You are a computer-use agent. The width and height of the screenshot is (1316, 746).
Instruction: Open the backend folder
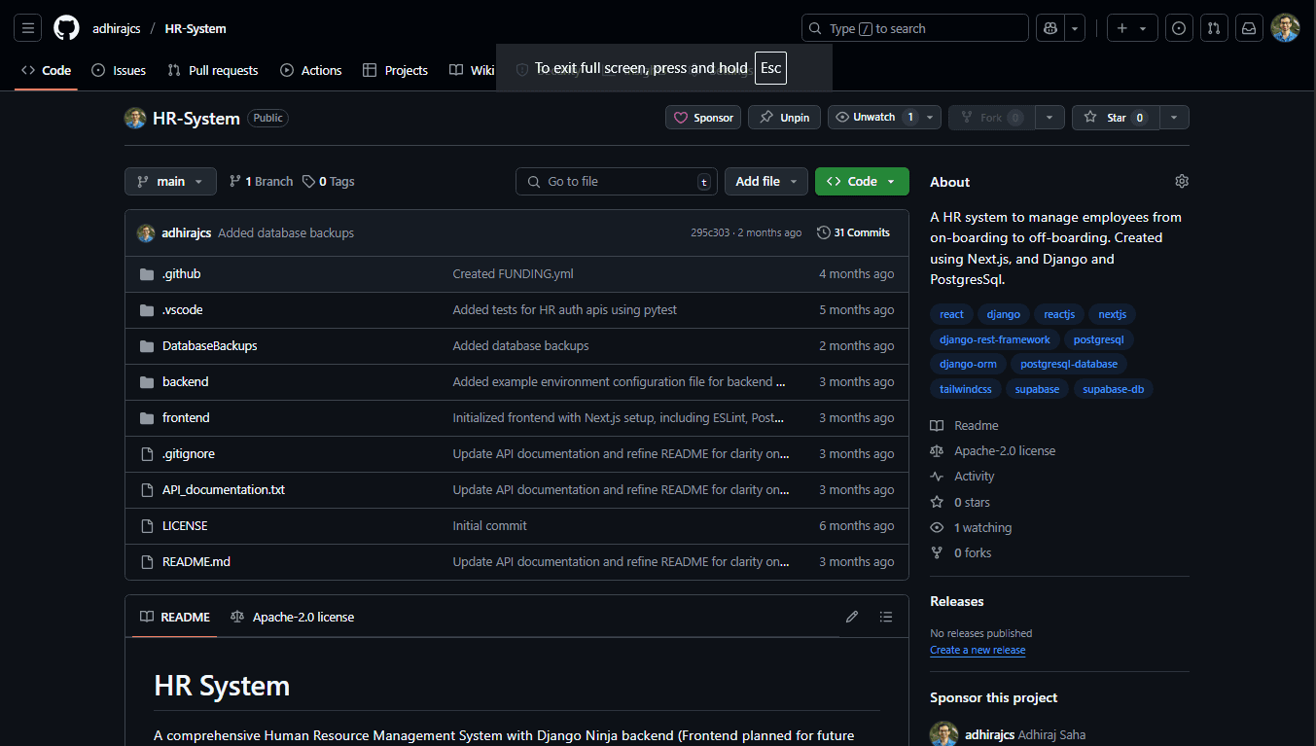185,382
